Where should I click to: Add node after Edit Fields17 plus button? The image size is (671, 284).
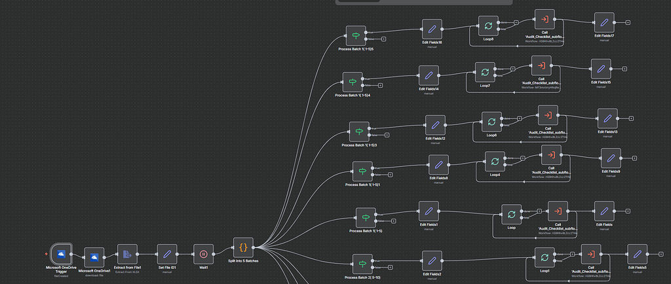click(628, 23)
